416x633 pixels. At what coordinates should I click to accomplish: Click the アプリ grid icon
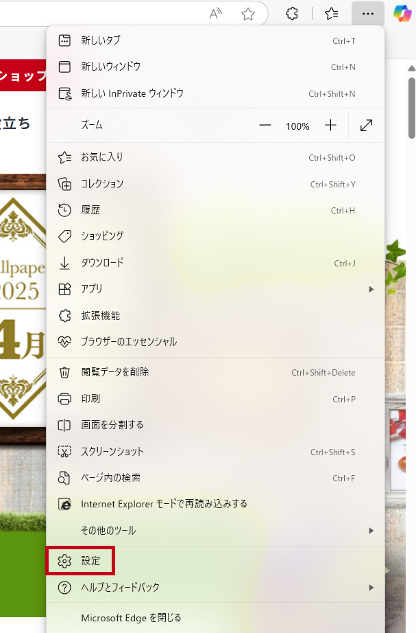pyautogui.click(x=64, y=289)
